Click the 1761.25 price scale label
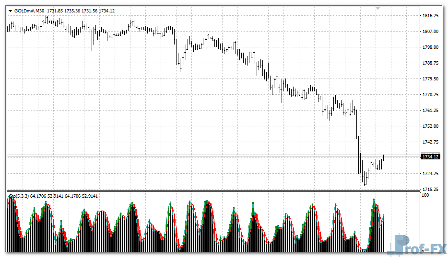Viewport: 448px width, 257px height. (x=430, y=111)
